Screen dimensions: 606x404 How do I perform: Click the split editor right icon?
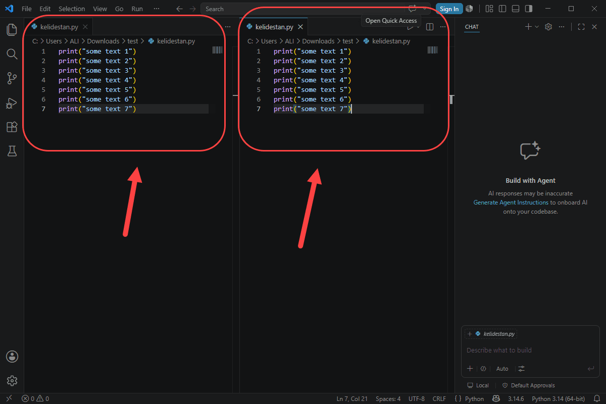(430, 27)
